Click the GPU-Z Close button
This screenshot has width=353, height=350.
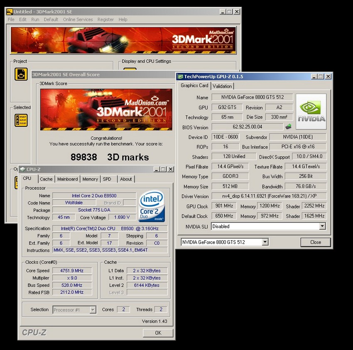316,242
